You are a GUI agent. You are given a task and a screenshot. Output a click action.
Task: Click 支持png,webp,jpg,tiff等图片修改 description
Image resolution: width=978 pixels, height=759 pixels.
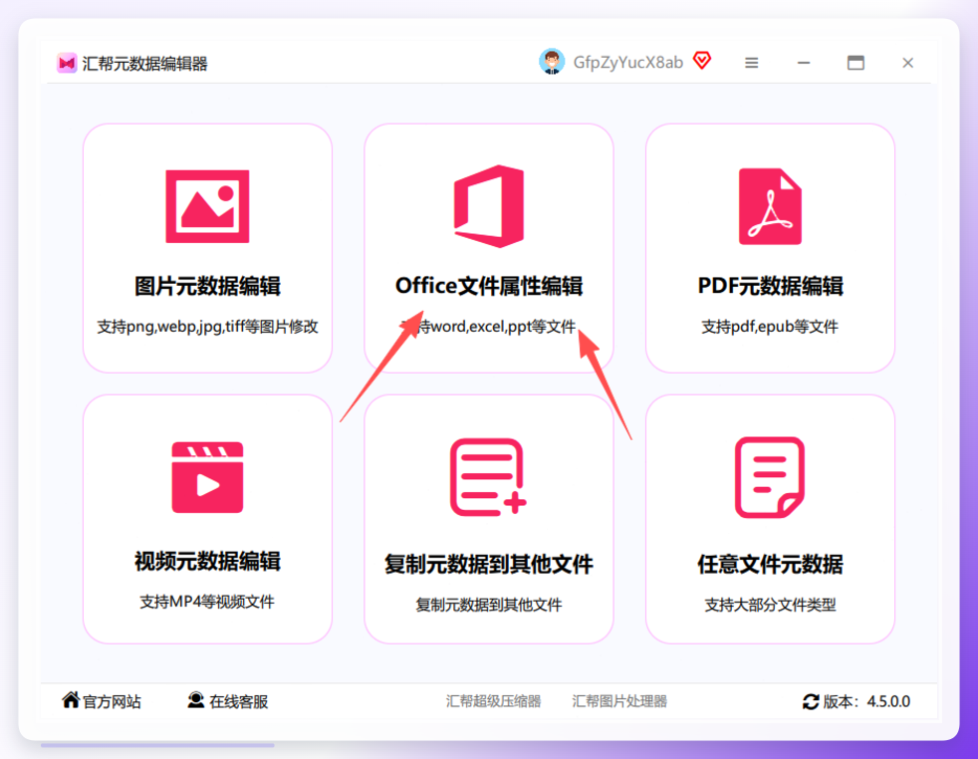[208, 327]
